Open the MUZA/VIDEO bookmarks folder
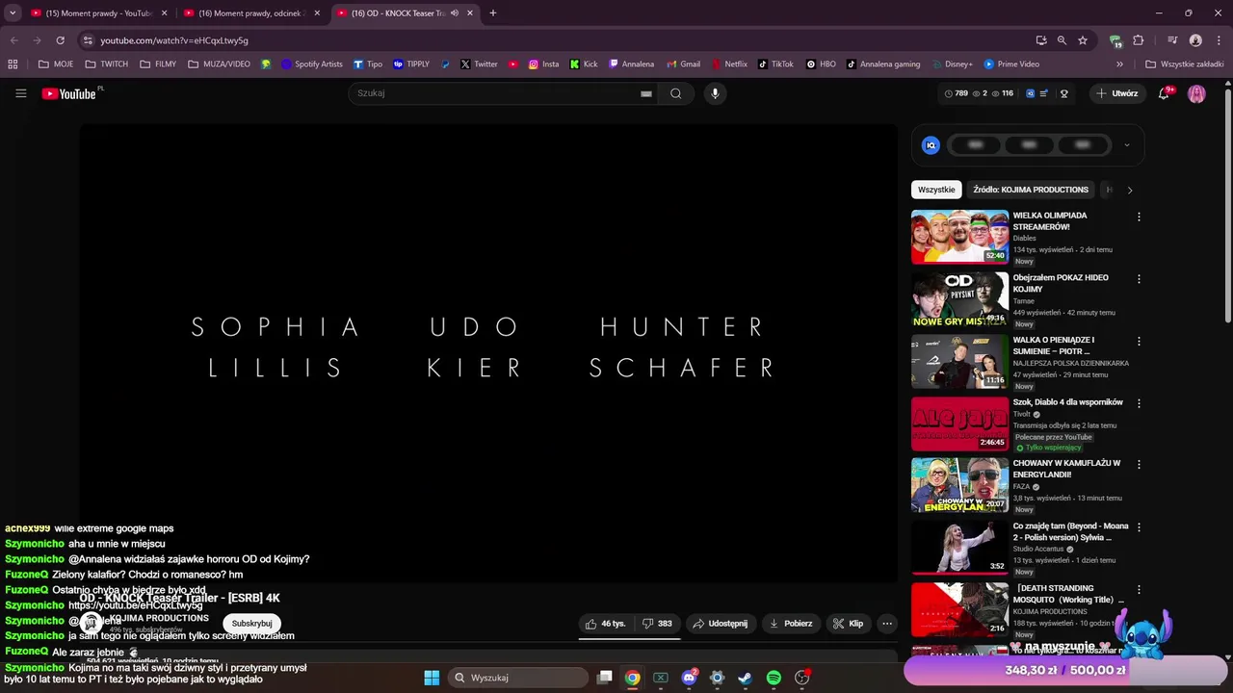 [x=219, y=64]
